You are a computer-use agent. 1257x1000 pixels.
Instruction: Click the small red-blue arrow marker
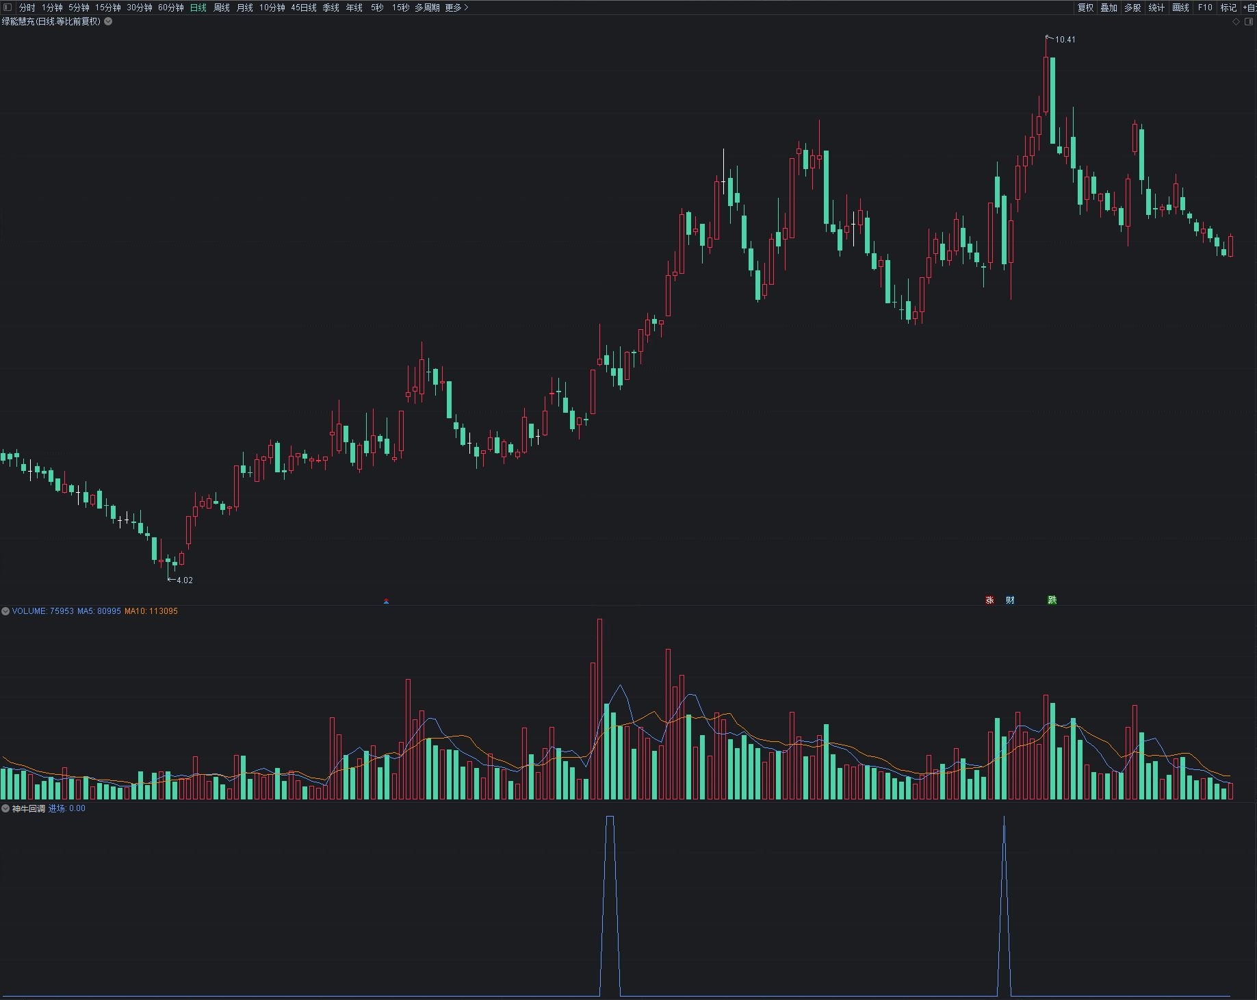click(x=387, y=602)
